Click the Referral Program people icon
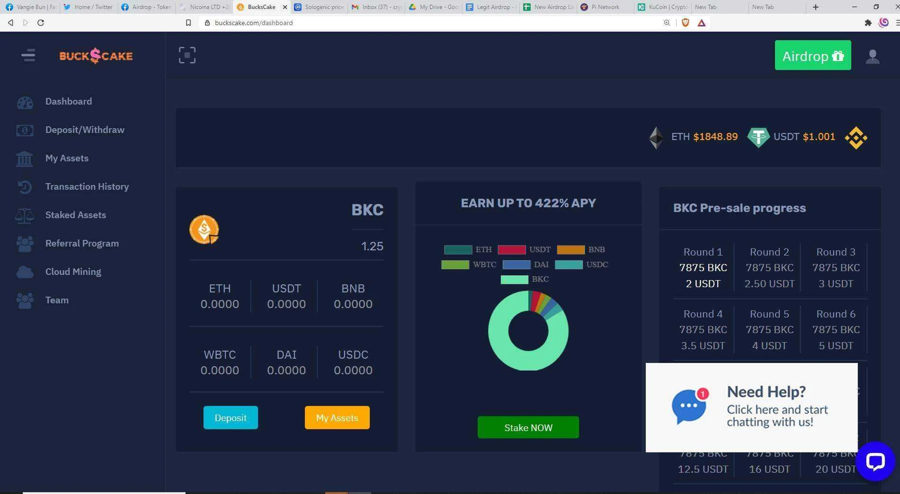The width and height of the screenshot is (900, 494). tap(25, 244)
